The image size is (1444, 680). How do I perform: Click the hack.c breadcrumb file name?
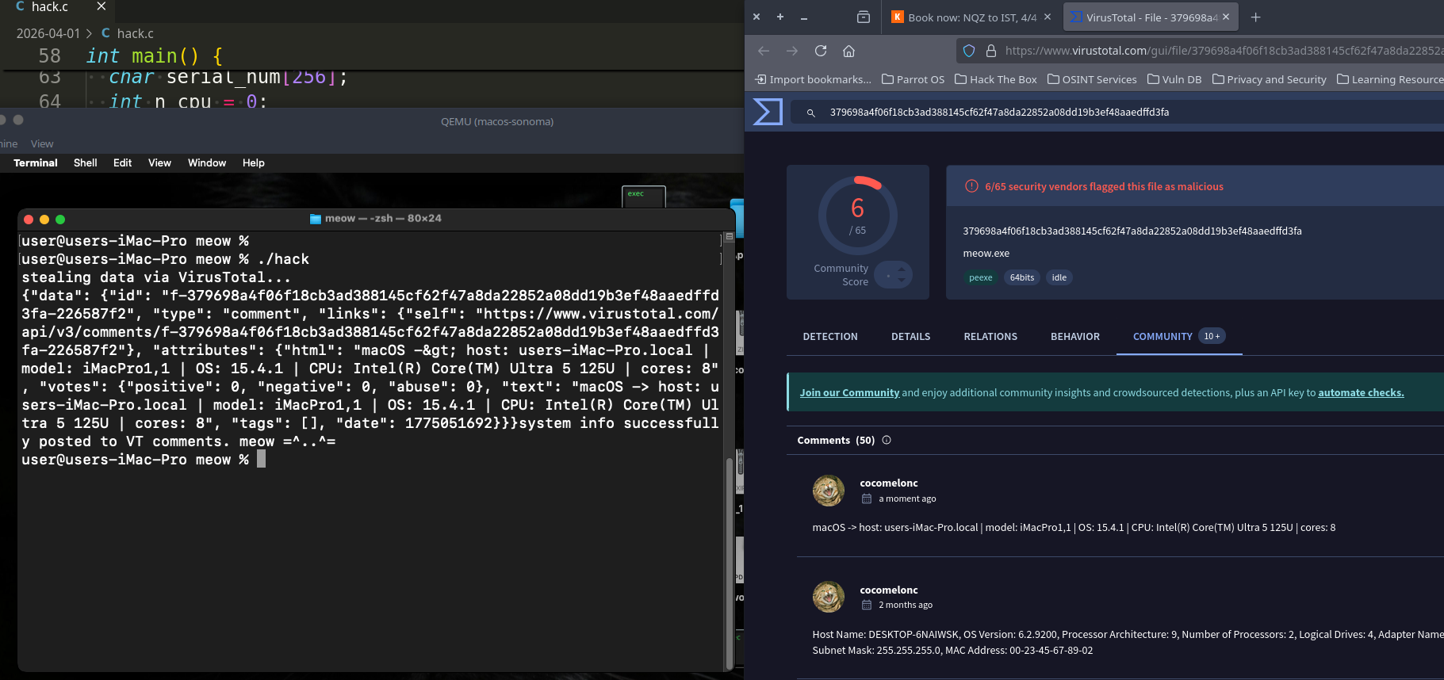(135, 33)
